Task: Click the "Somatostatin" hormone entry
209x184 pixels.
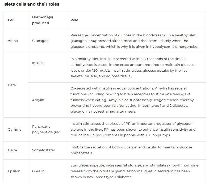Action: (x=44, y=150)
